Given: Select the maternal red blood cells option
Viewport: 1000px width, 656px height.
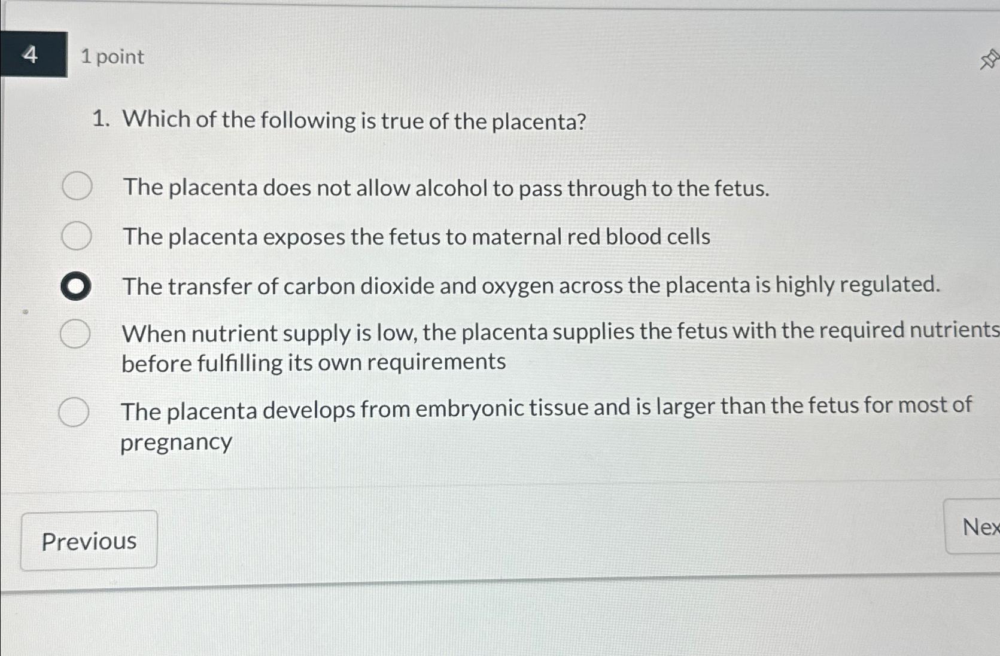Looking at the screenshot, I should (x=76, y=237).
